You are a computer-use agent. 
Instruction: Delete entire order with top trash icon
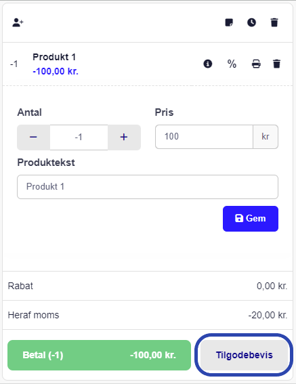(274, 22)
